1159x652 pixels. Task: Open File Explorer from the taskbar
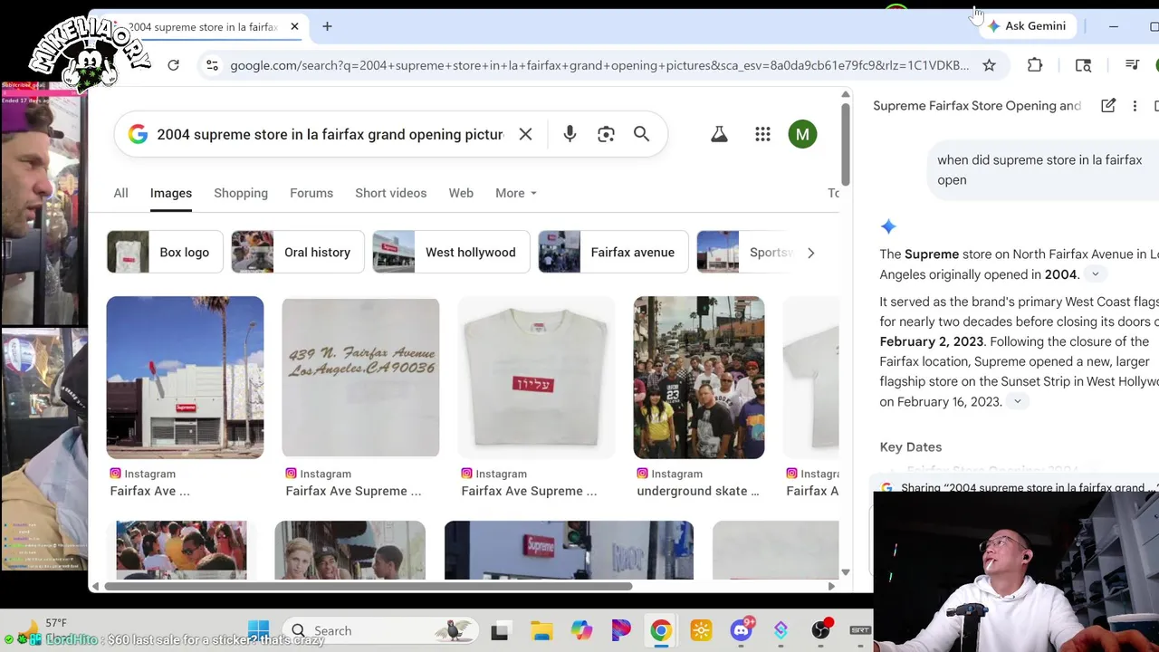click(x=541, y=631)
